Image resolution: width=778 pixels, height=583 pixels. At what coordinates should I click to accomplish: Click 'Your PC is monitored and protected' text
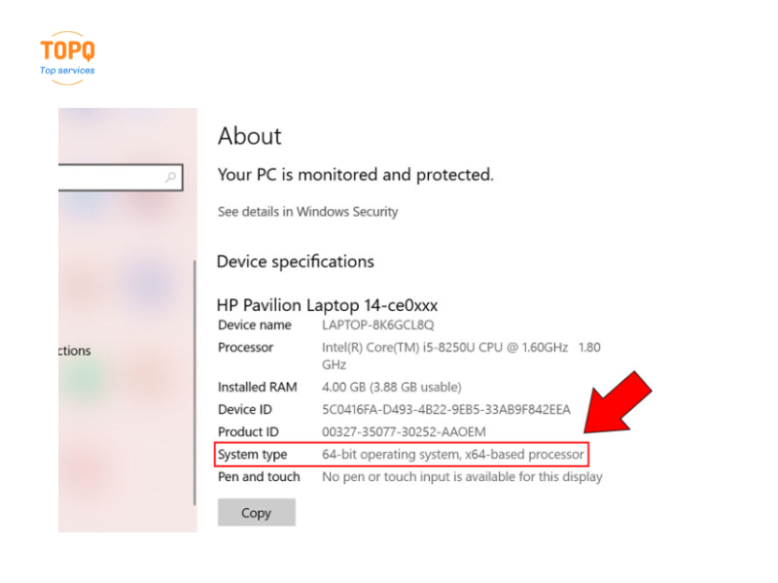tap(356, 175)
